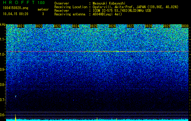Click the 0828 time marker
Viewport: 191px width, 121px height.
(148, 26)
